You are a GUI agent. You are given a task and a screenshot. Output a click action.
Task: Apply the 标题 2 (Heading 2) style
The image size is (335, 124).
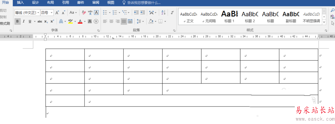[x=250, y=17]
